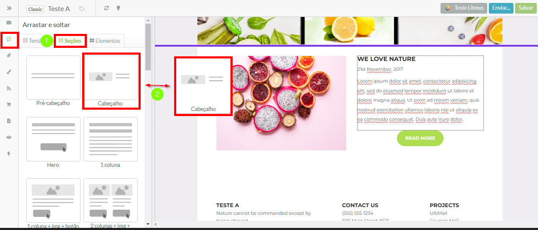Image resolution: width=538 pixels, height=230 pixels.
Task: Click the tag icon beside Teste A
Action: coord(82,8)
